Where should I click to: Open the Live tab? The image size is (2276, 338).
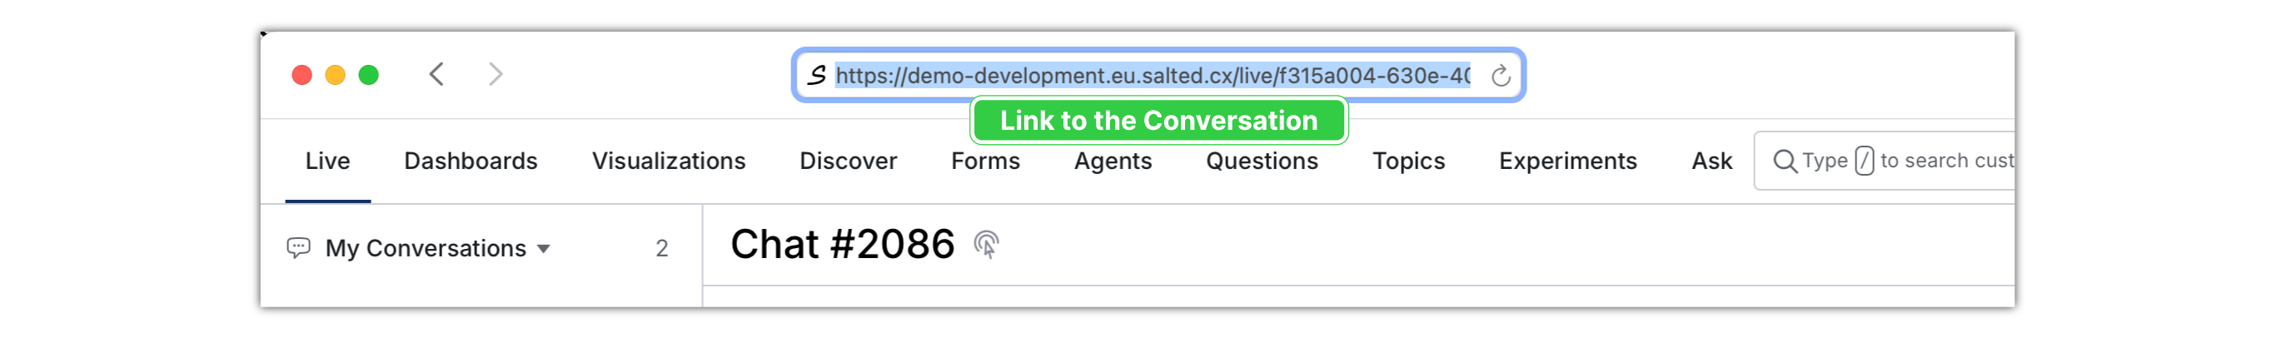point(328,161)
